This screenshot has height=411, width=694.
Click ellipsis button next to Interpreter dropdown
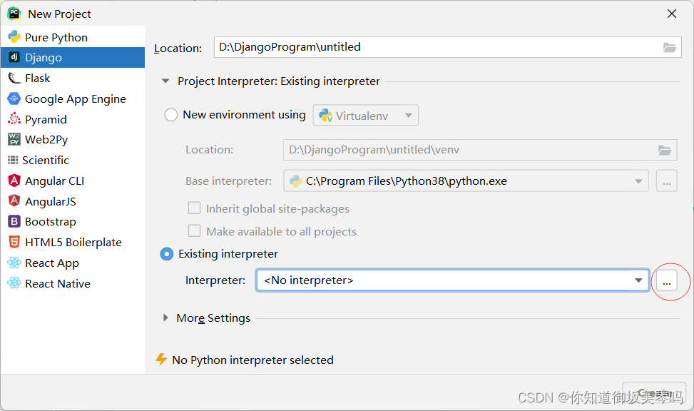(x=667, y=280)
